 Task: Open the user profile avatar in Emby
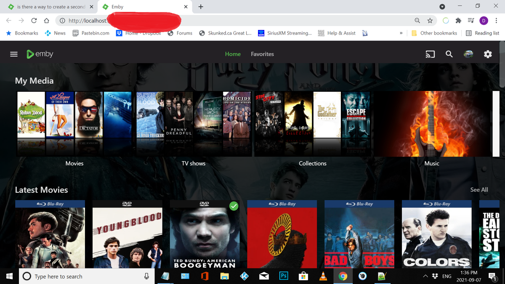[x=468, y=54]
